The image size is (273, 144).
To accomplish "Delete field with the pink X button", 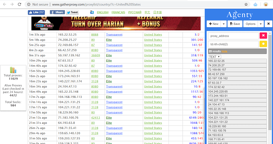I will pos(263,36).
